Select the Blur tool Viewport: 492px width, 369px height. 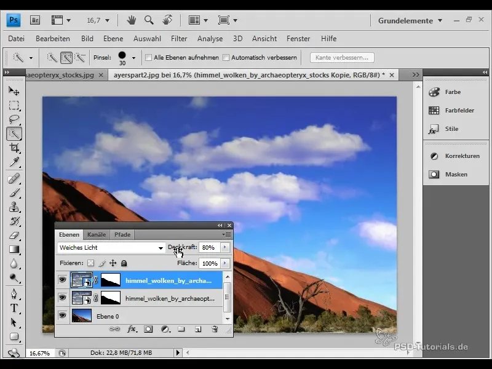(14, 264)
